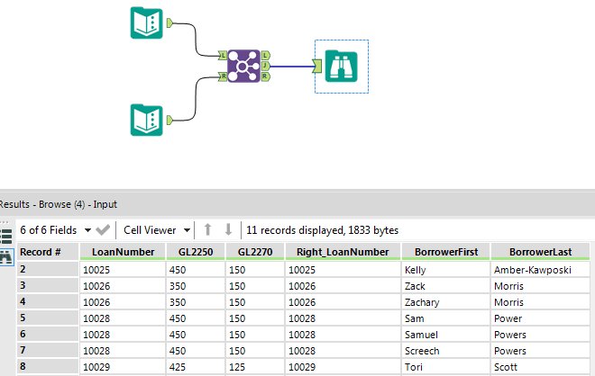Click LoanNumber 10029 cell in row 8
Viewport: 595px width, 376px height.
[x=123, y=367]
